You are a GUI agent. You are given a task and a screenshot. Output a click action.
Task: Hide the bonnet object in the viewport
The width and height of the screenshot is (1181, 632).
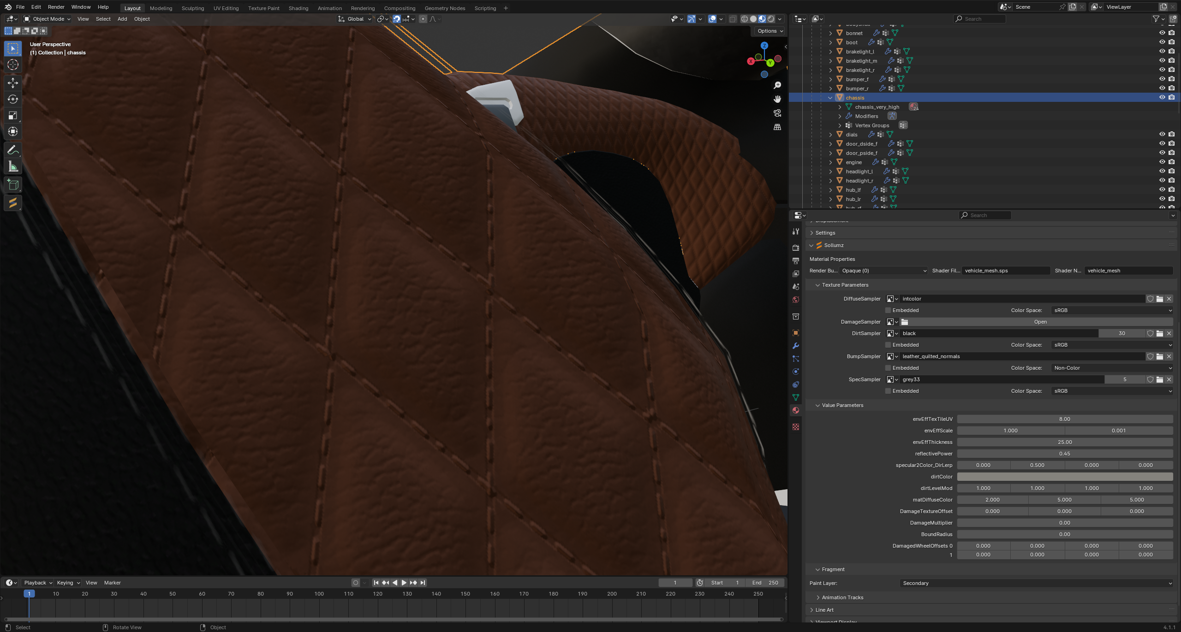(x=1162, y=33)
